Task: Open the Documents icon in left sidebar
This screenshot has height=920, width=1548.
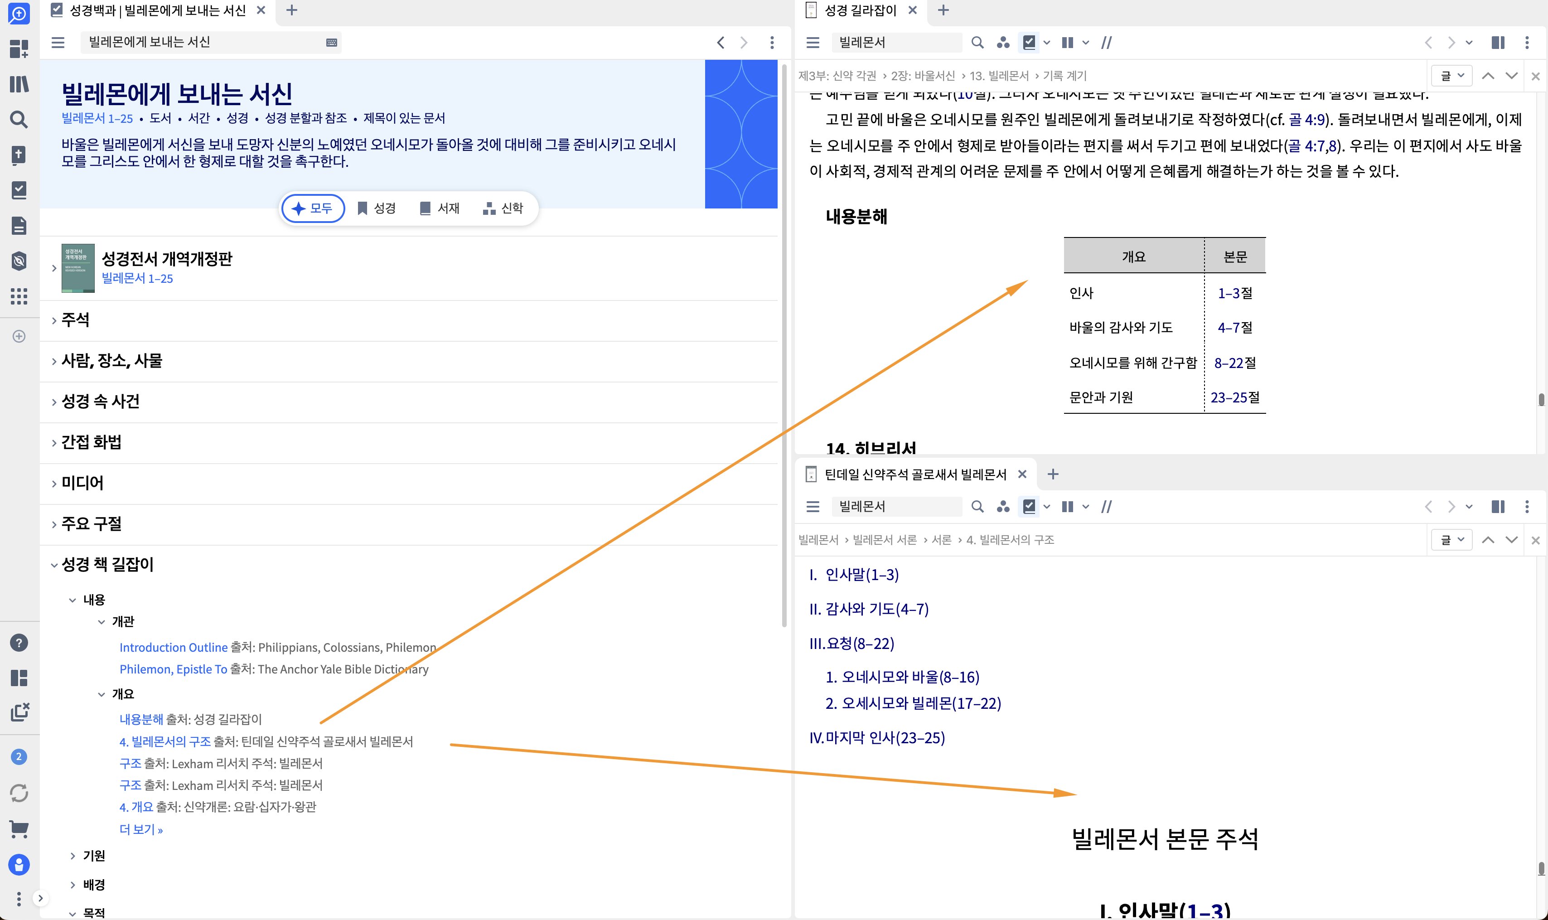Action: pyautogui.click(x=19, y=226)
